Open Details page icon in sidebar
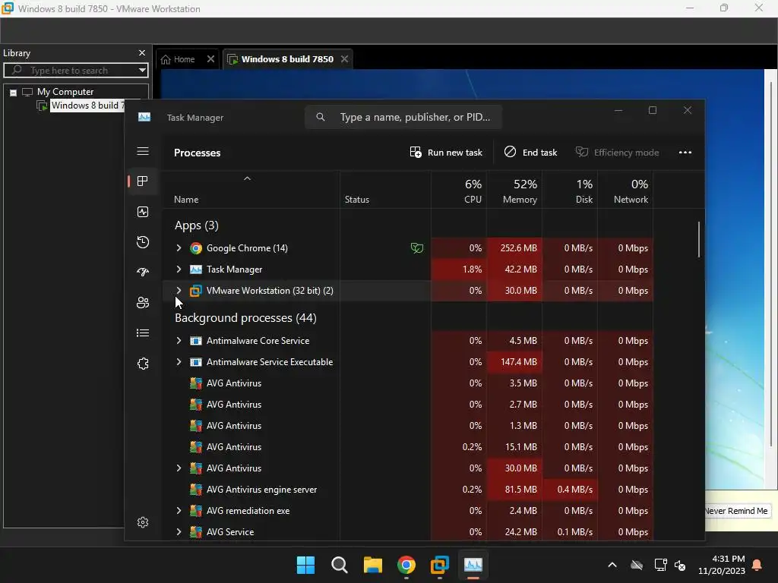Viewport: 778px width, 583px height. [x=143, y=333]
